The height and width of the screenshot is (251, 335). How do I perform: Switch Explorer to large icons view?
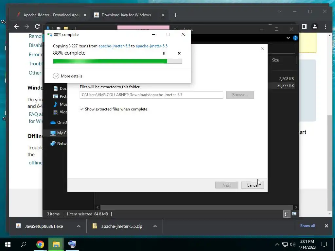(294, 214)
